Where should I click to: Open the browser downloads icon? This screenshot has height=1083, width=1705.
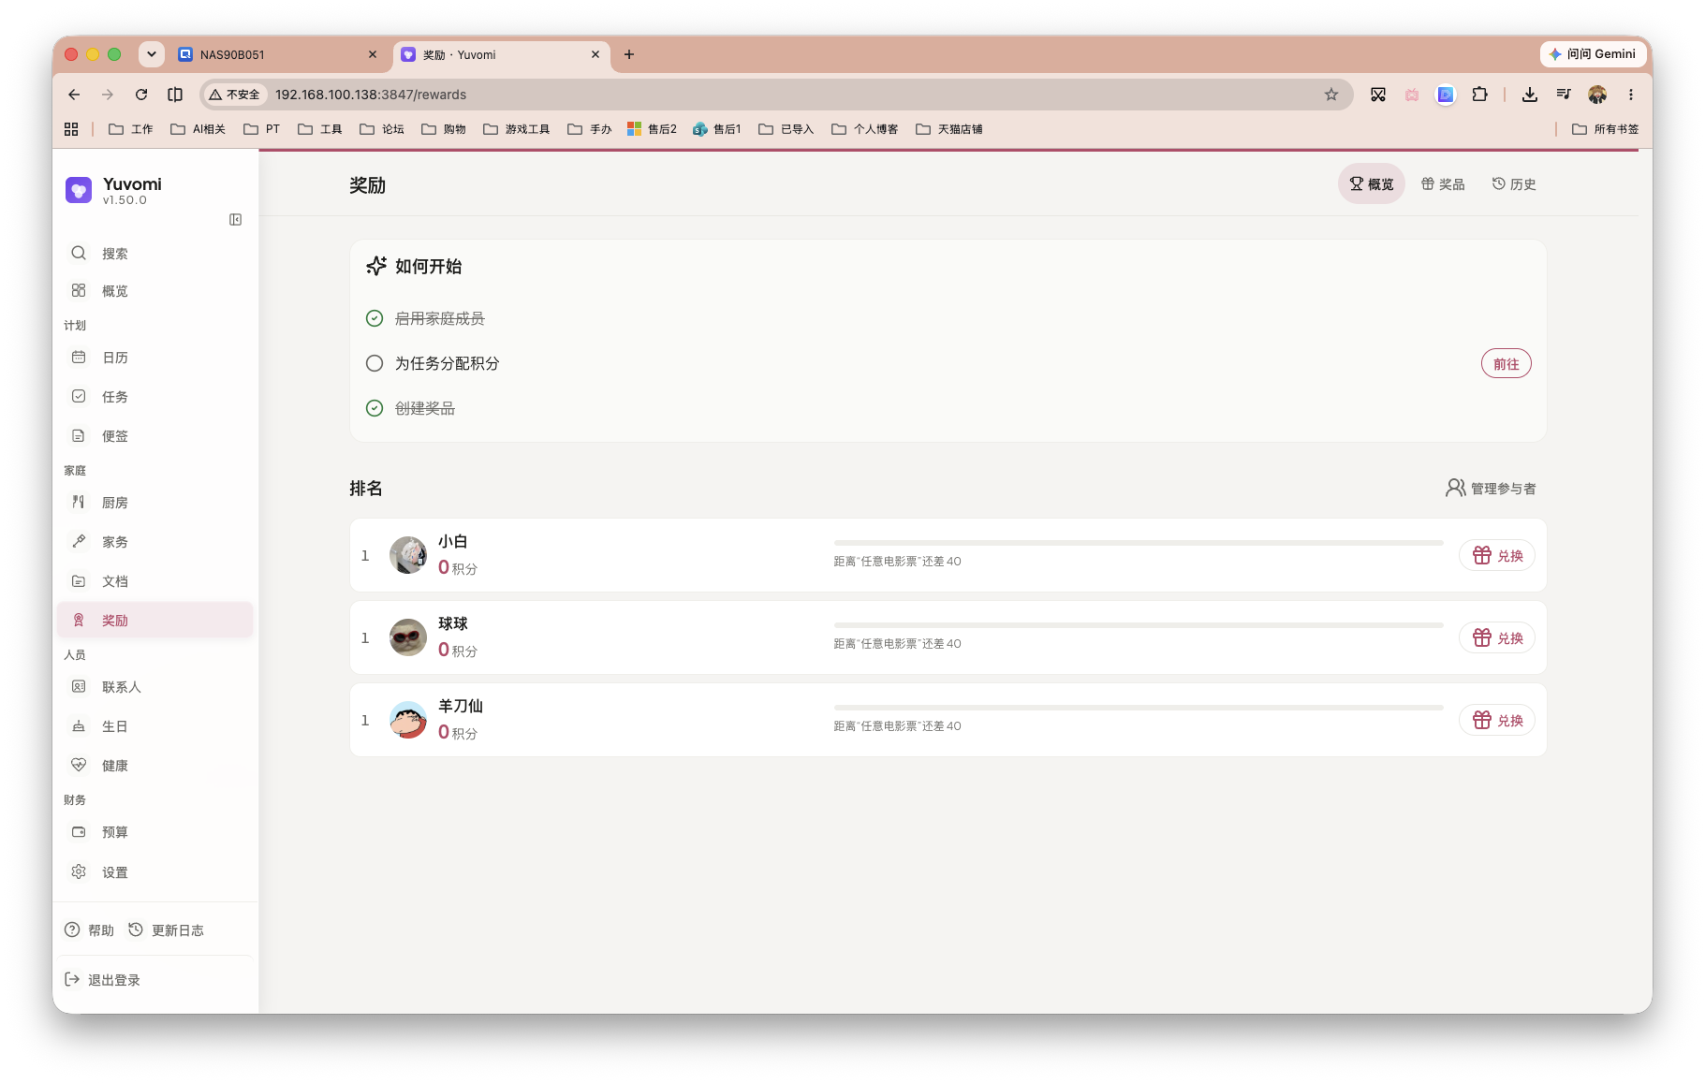[1530, 95]
